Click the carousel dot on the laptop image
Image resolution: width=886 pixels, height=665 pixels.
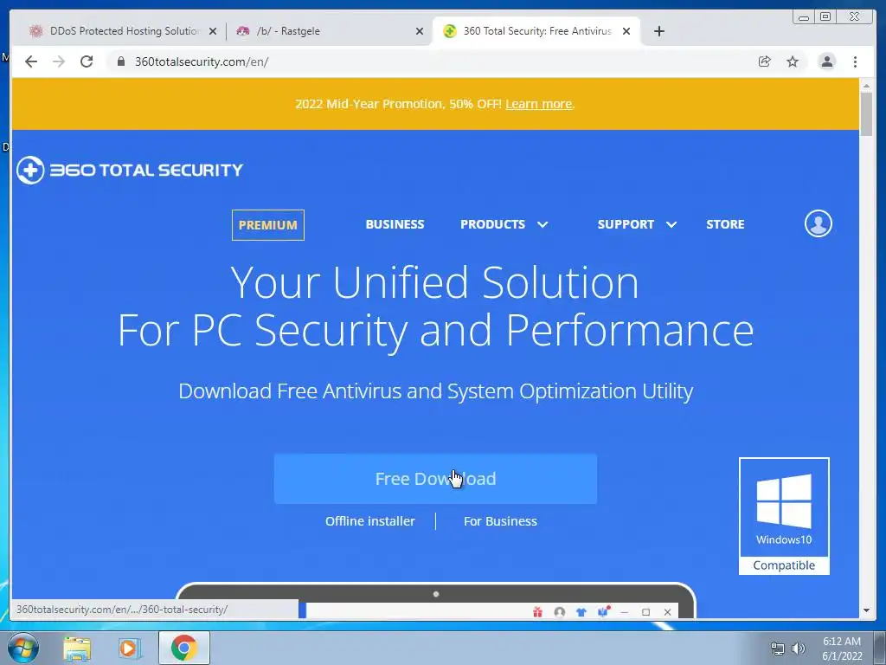tap(436, 594)
